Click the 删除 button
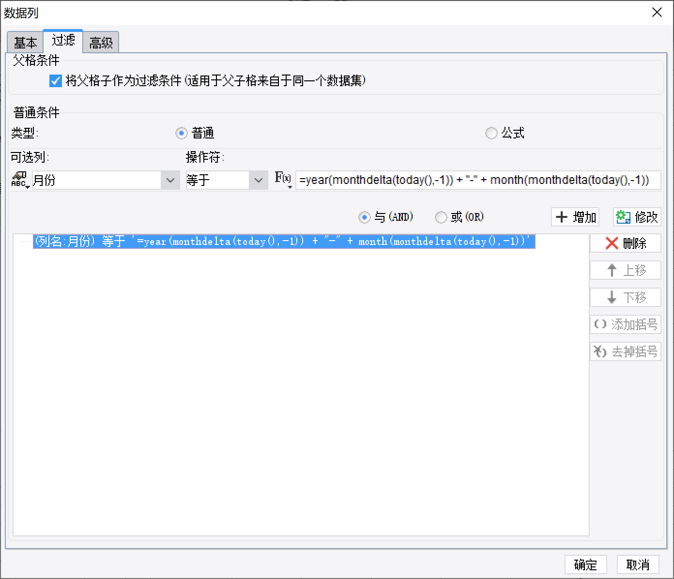The width and height of the screenshot is (674, 579). click(x=626, y=243)
